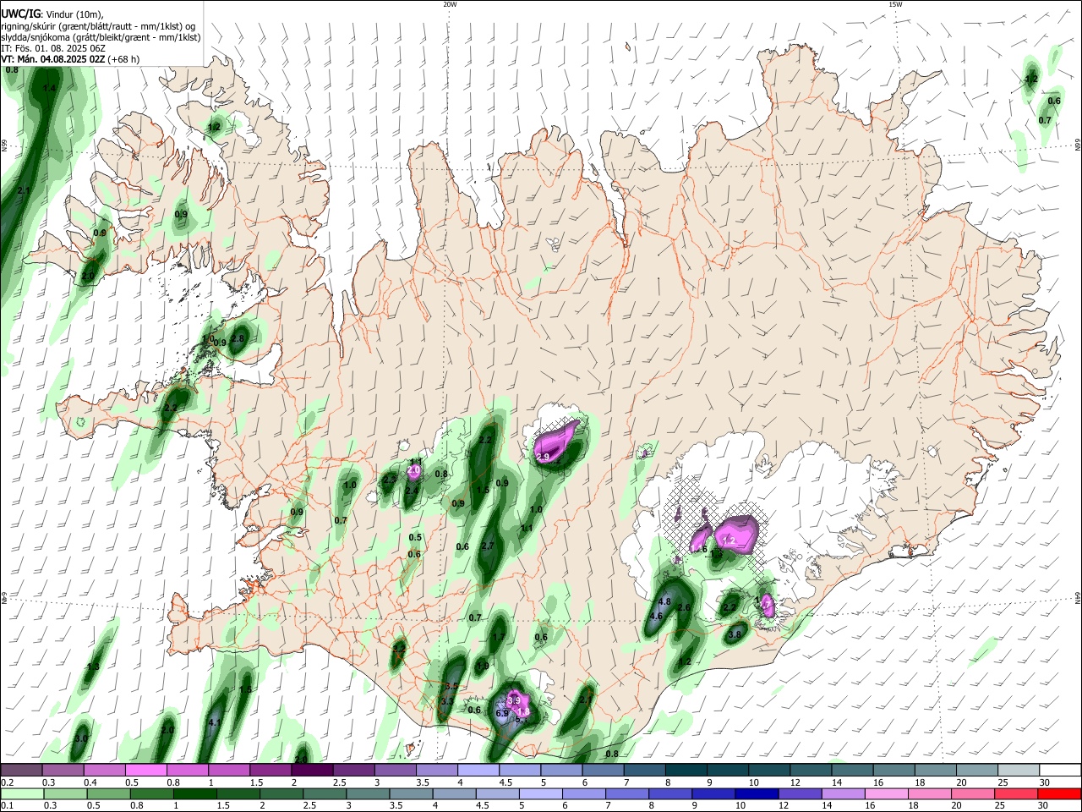
Task: Click the 'IT: Fös. 01. 08. 2025 06Z' line
Action: (52, 48)
